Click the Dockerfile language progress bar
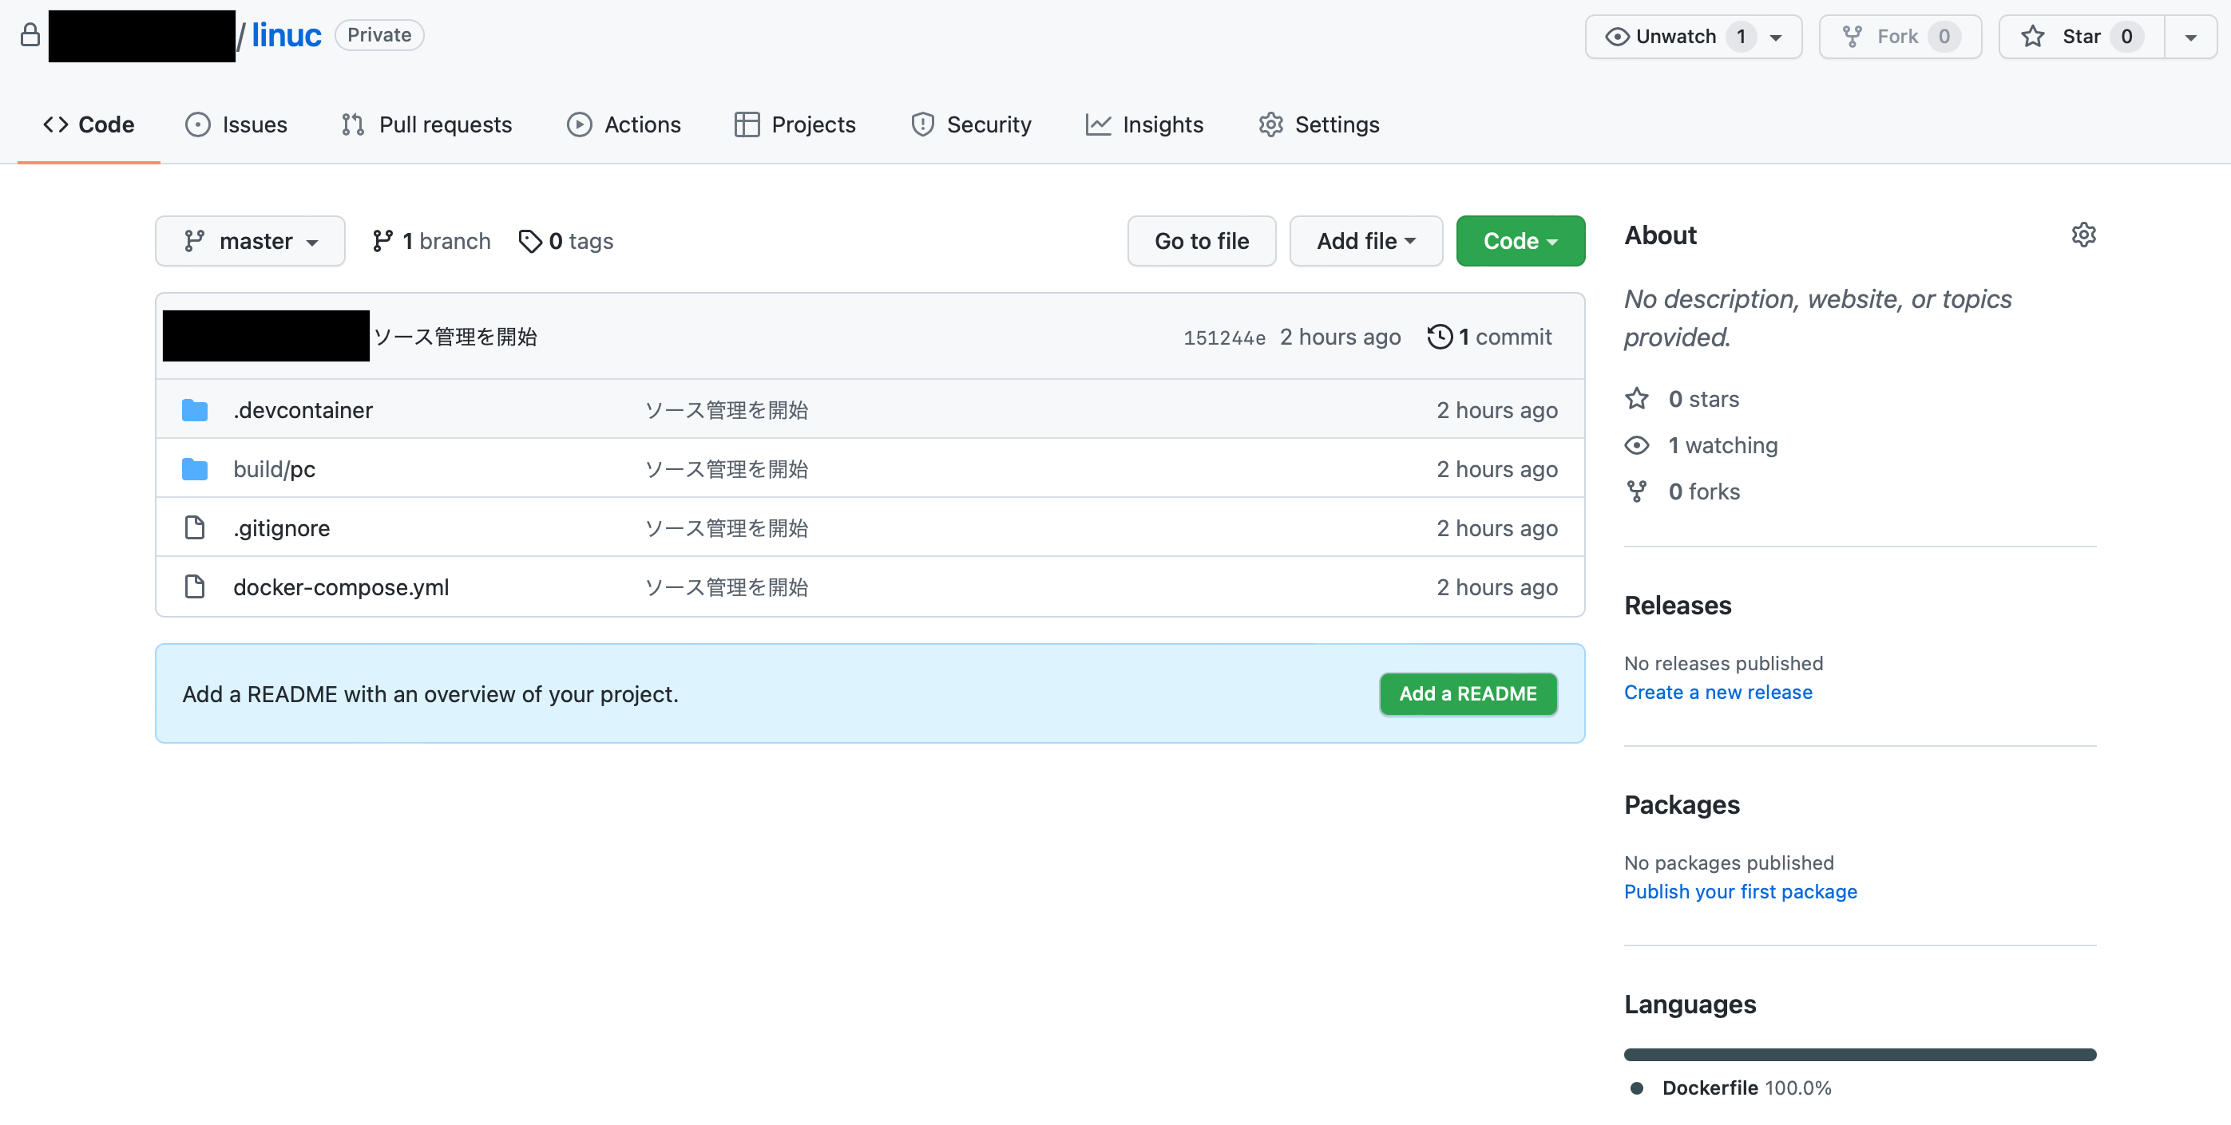2231x1125 pixels. 1859,1054
